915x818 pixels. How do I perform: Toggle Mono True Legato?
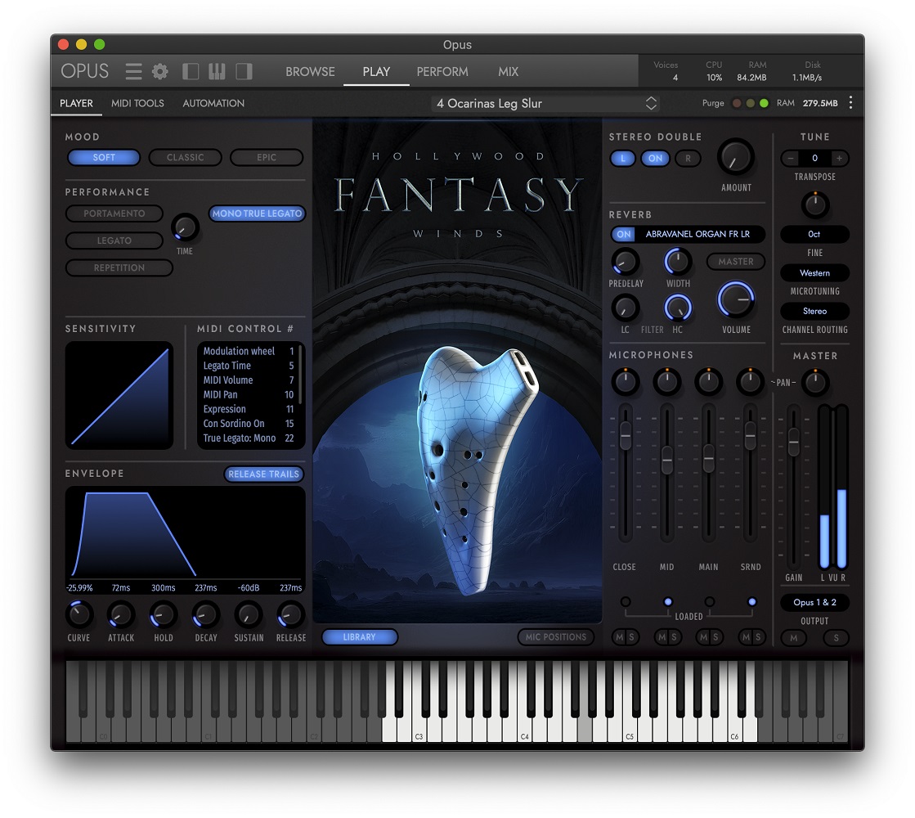coord(257,213)
